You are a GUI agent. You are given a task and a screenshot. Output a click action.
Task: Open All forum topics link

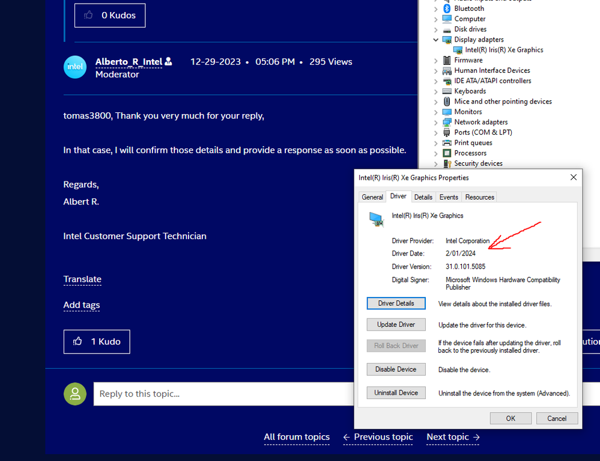pyautogui.click(x=297, y=437)
